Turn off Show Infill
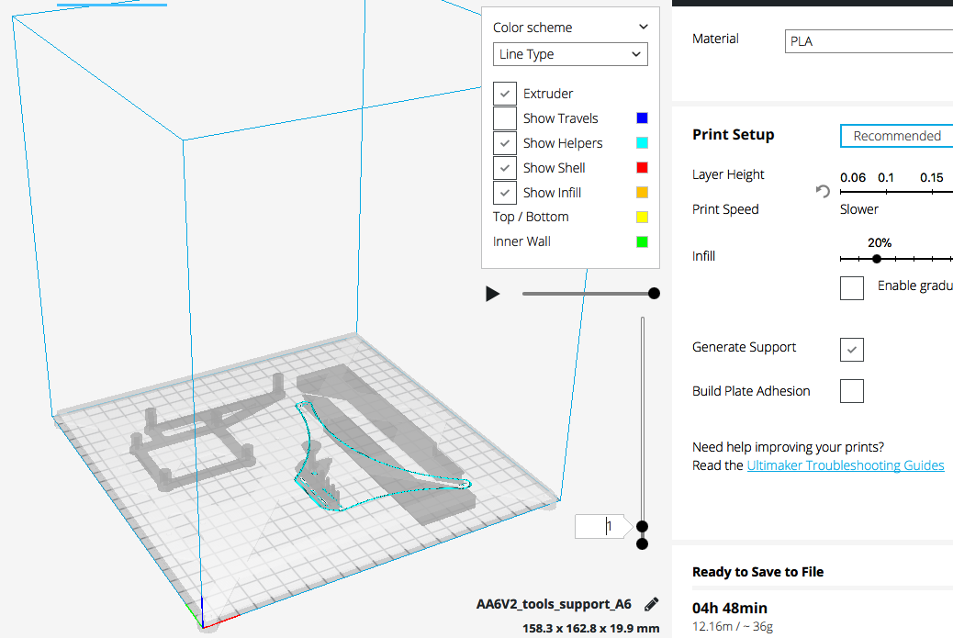Viewport: 953px width, 638px height. [x=505, y=193]
